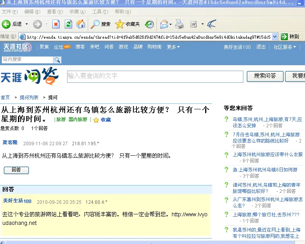Open the browser 搜索 search pane
305x244 pixels.
[101, 24]
